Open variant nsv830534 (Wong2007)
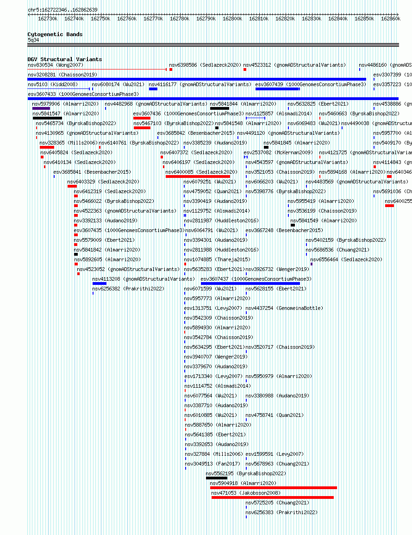412x535 pixels. [x=56, y=65]
